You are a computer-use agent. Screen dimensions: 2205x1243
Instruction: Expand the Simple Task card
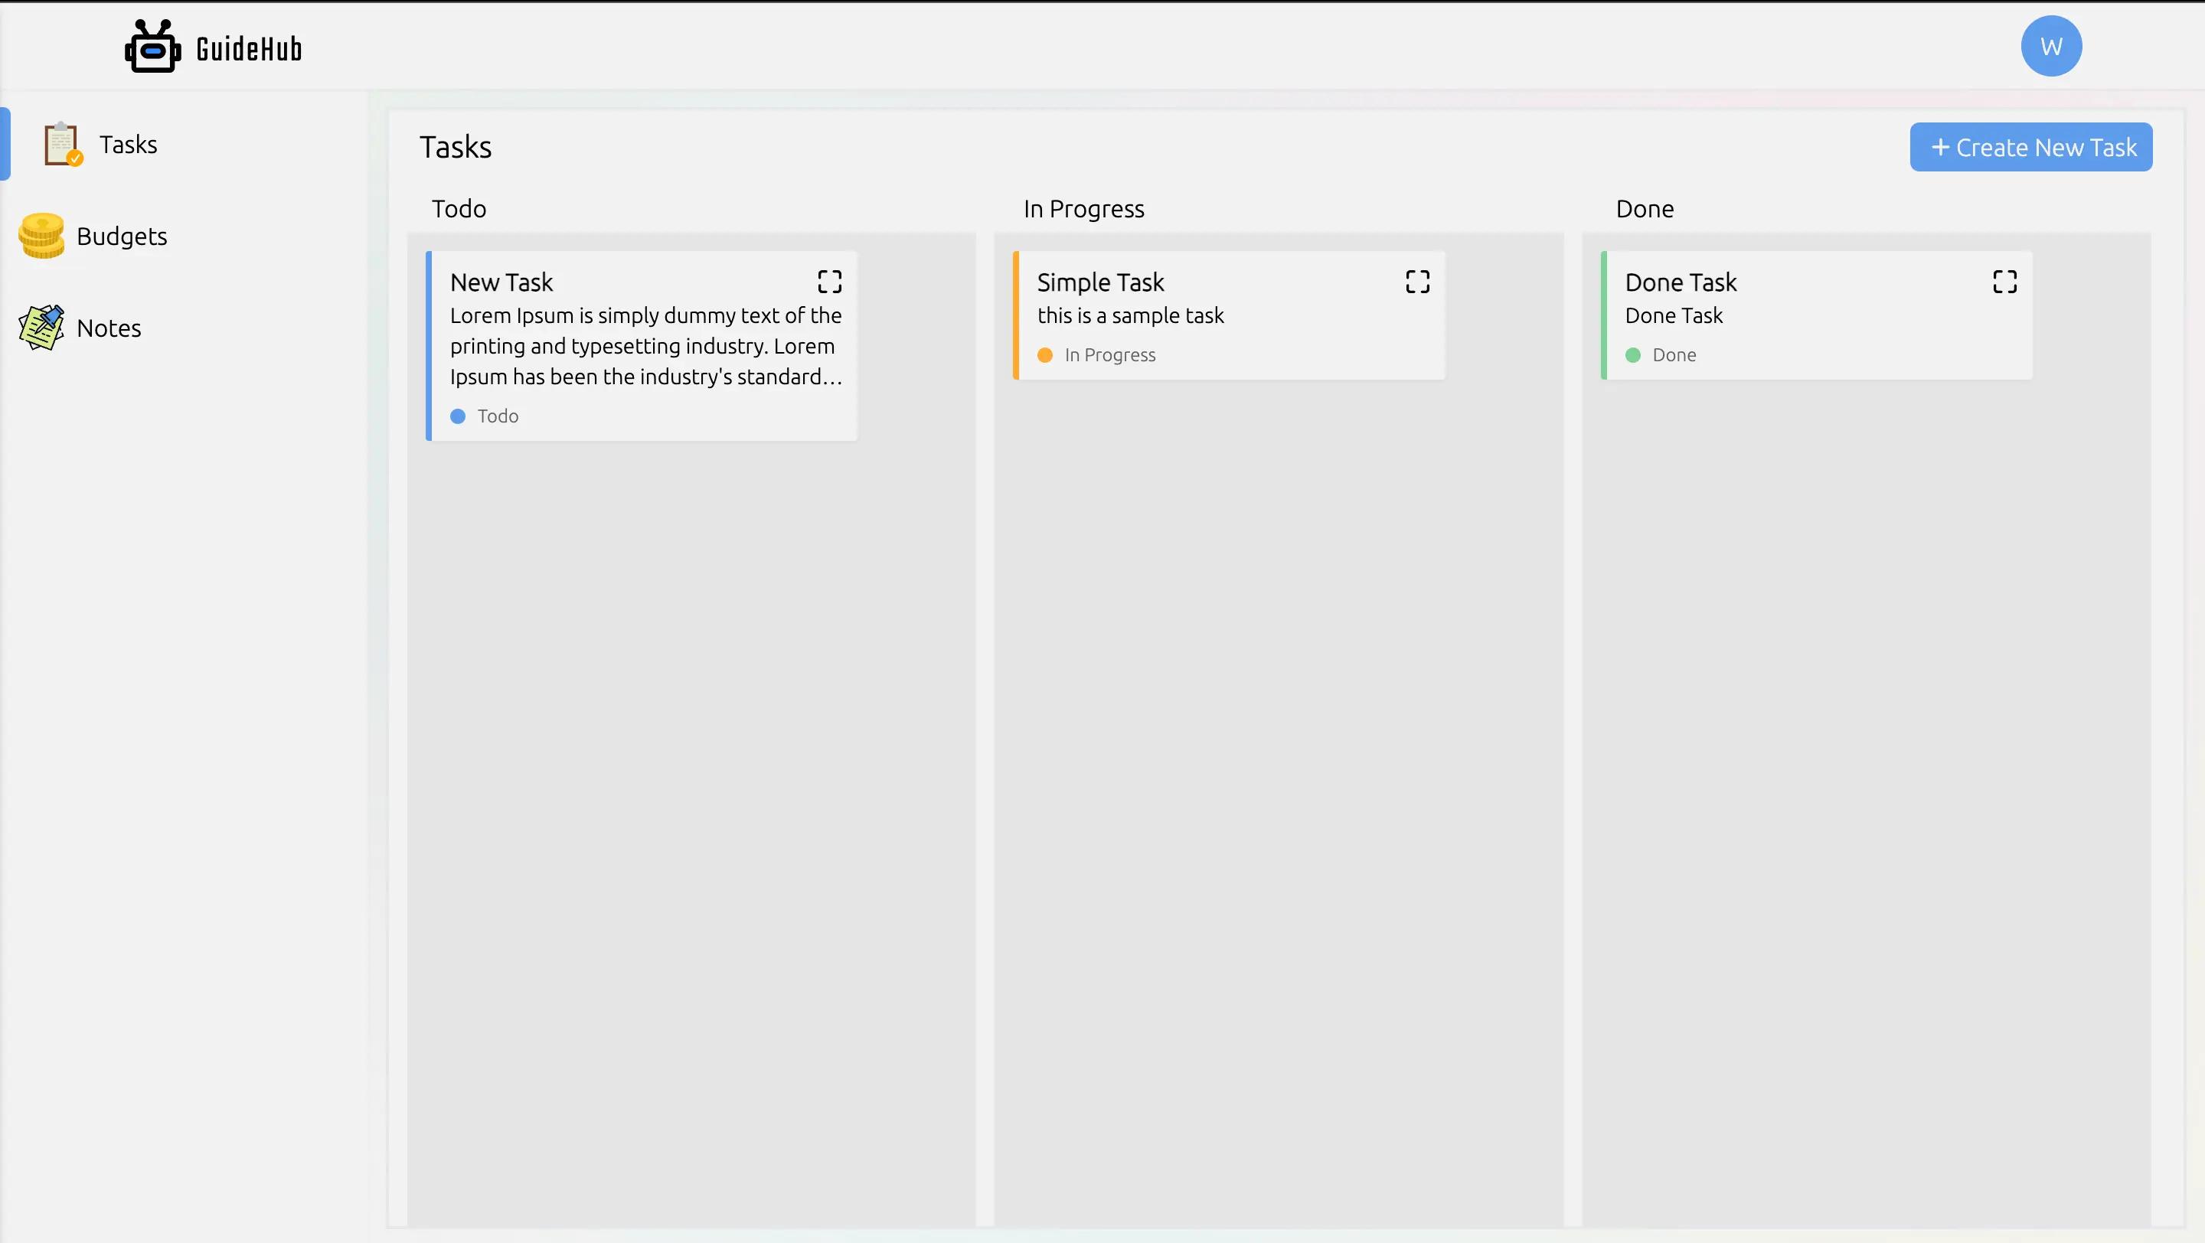click(x=1417, y=282)
